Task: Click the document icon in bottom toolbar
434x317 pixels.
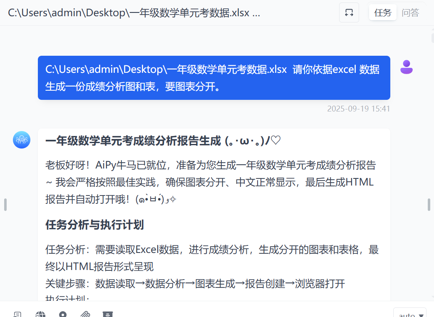Action: [x=17, y=314]
